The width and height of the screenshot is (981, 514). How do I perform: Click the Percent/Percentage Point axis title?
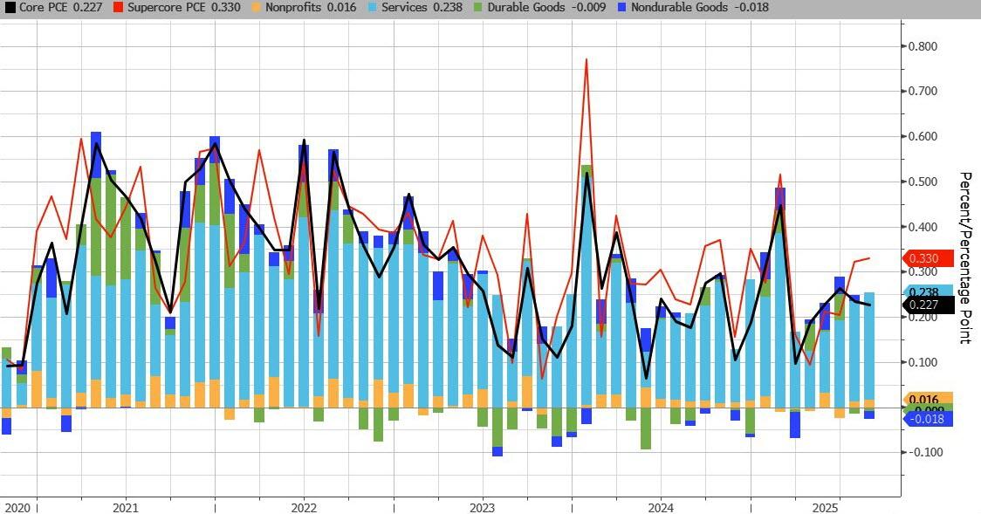pyautogui.click(x=965, y=257)
